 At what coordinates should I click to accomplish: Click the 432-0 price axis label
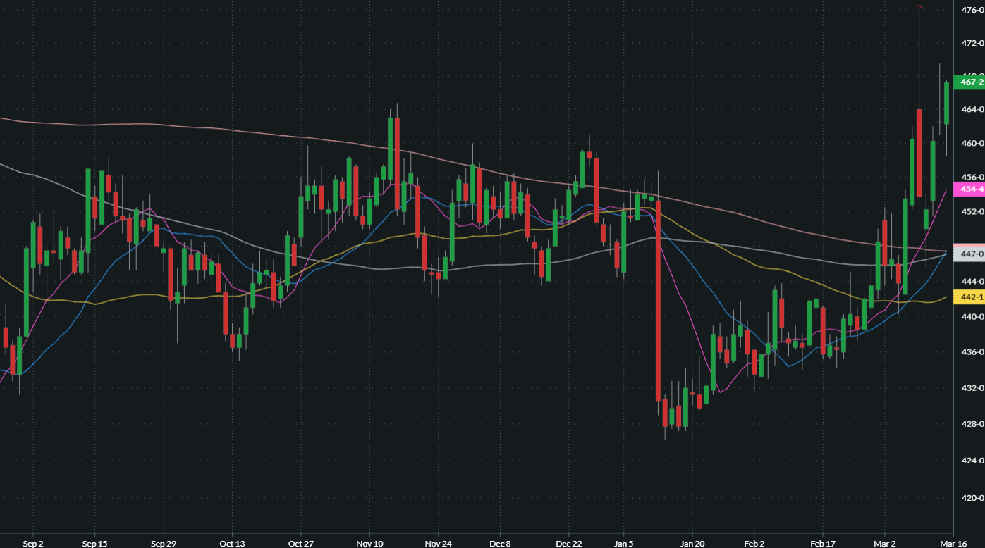point(972,387)
